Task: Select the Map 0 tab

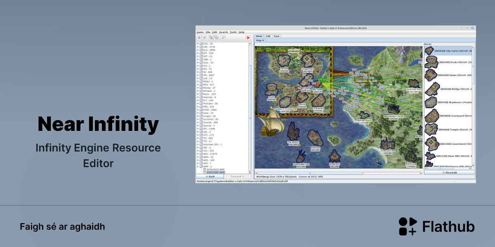Action: [260, 40]
